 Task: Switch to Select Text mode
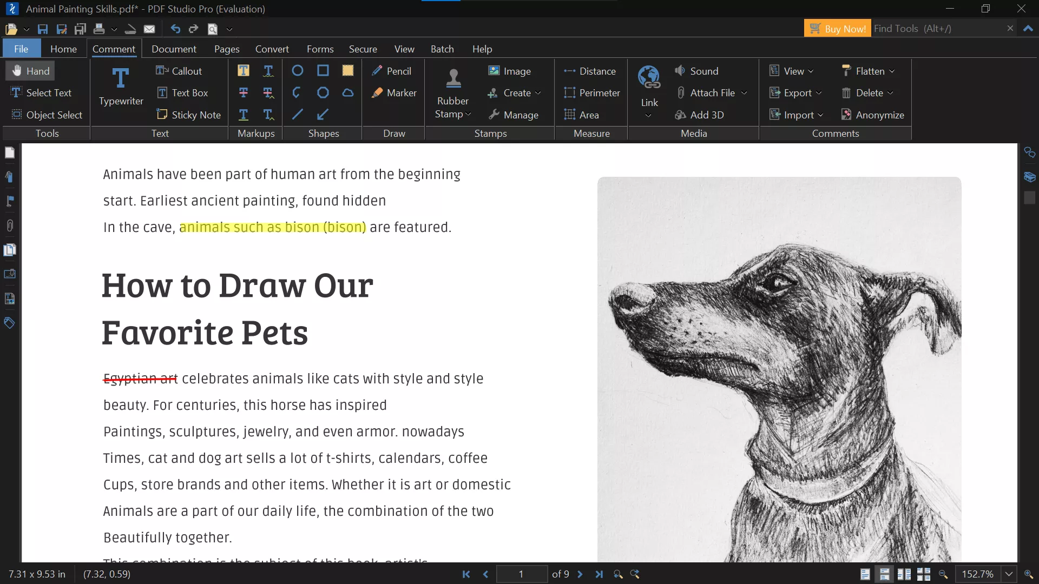pyautogui.click(x=42, y=92)
